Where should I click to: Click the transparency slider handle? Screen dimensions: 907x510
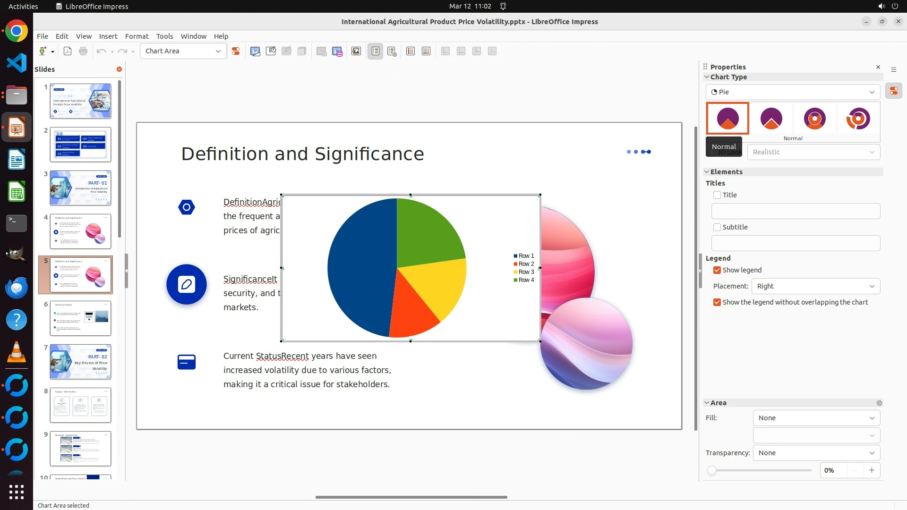click(712, 470)
